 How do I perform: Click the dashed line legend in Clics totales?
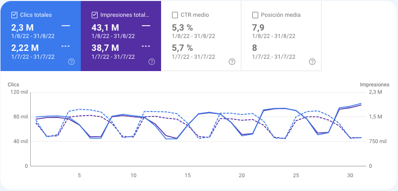tap(66, 46)
